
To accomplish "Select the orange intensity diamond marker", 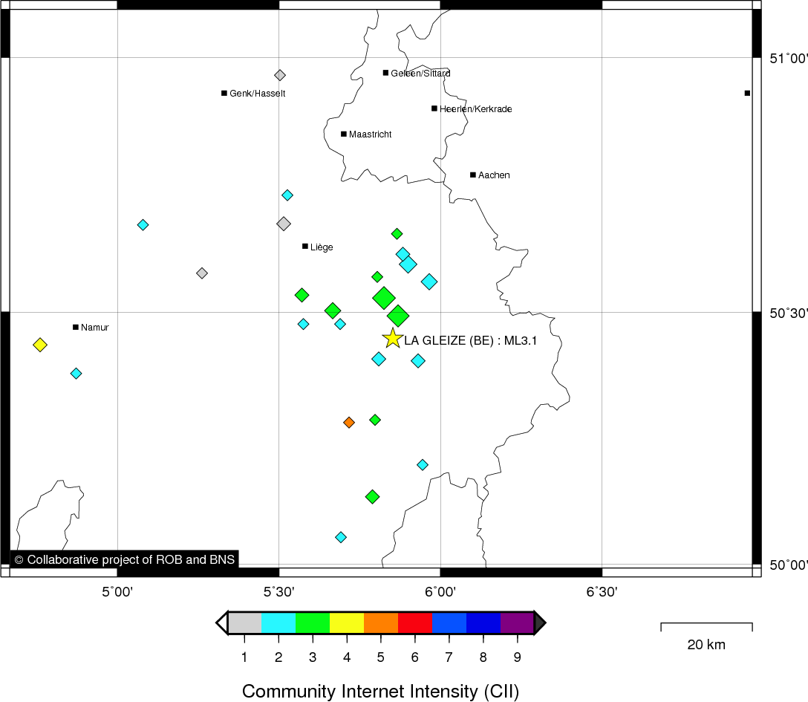I will pos(349,422).
